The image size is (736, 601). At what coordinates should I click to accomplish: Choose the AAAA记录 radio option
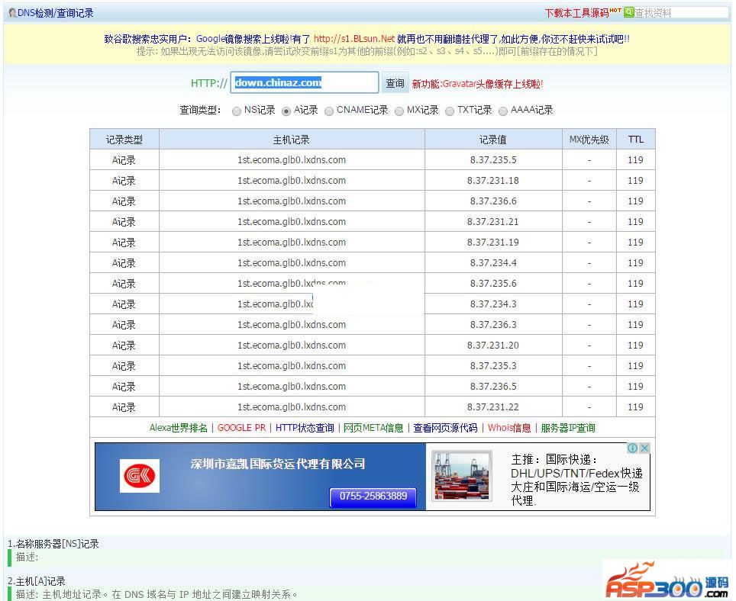click(x=503, y=111)
